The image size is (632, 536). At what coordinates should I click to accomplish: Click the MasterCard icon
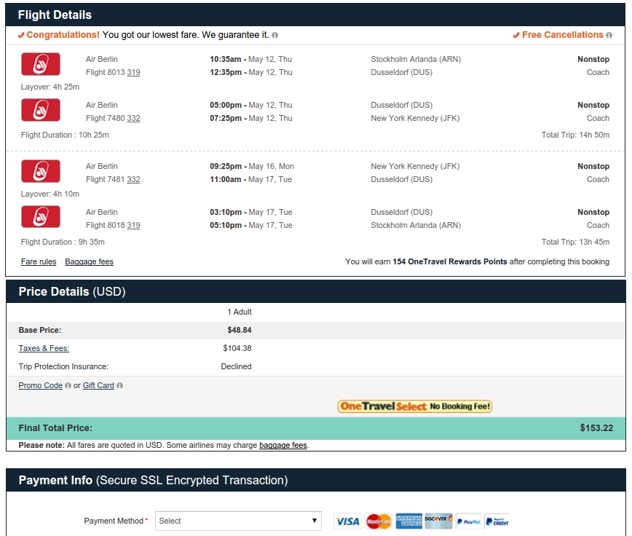[379, 521]
